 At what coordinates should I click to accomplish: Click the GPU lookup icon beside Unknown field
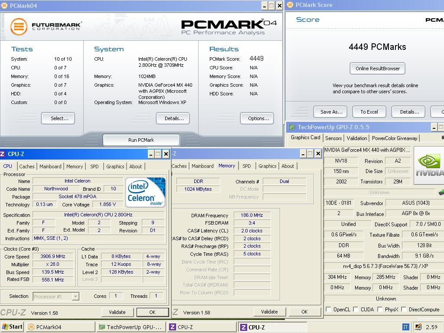pos(441,193)
